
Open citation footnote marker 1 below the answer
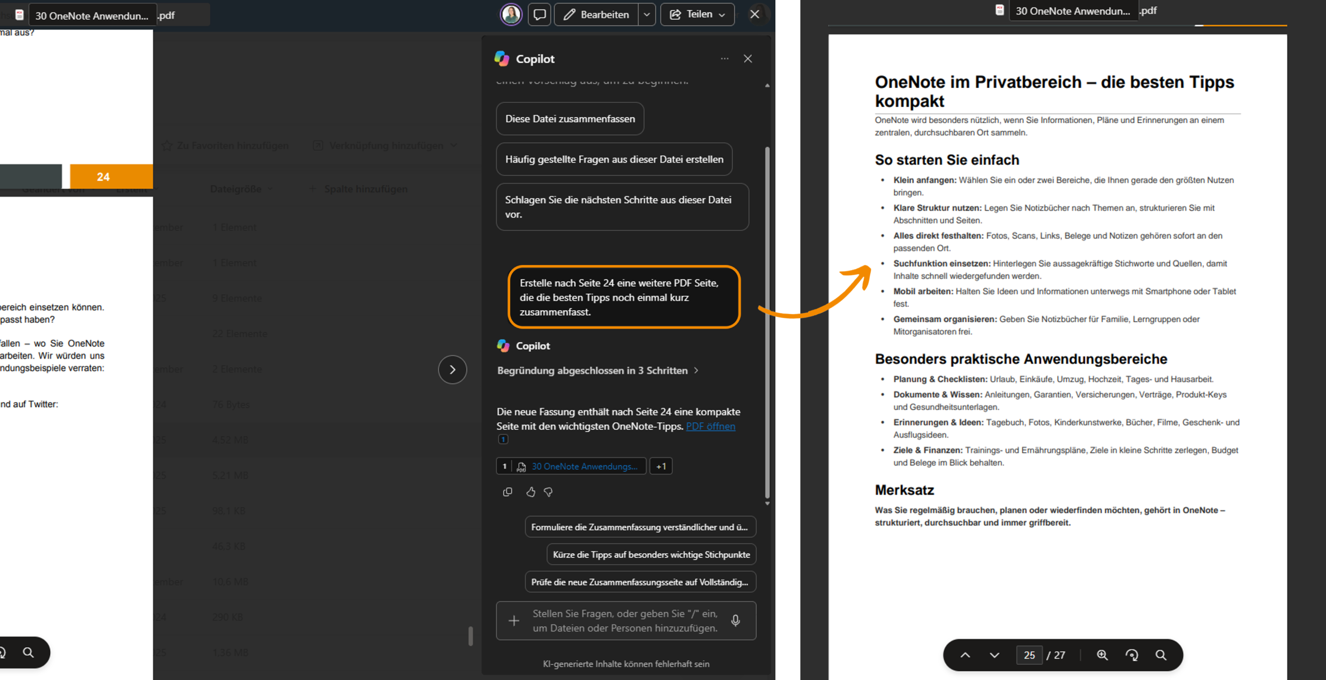tap(503, 439)
